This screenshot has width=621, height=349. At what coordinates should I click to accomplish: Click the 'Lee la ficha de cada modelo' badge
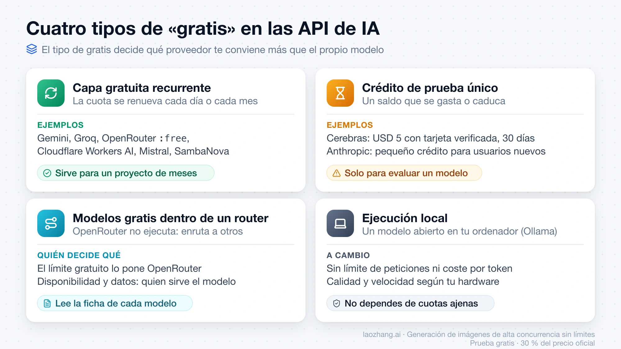point(115,303)
